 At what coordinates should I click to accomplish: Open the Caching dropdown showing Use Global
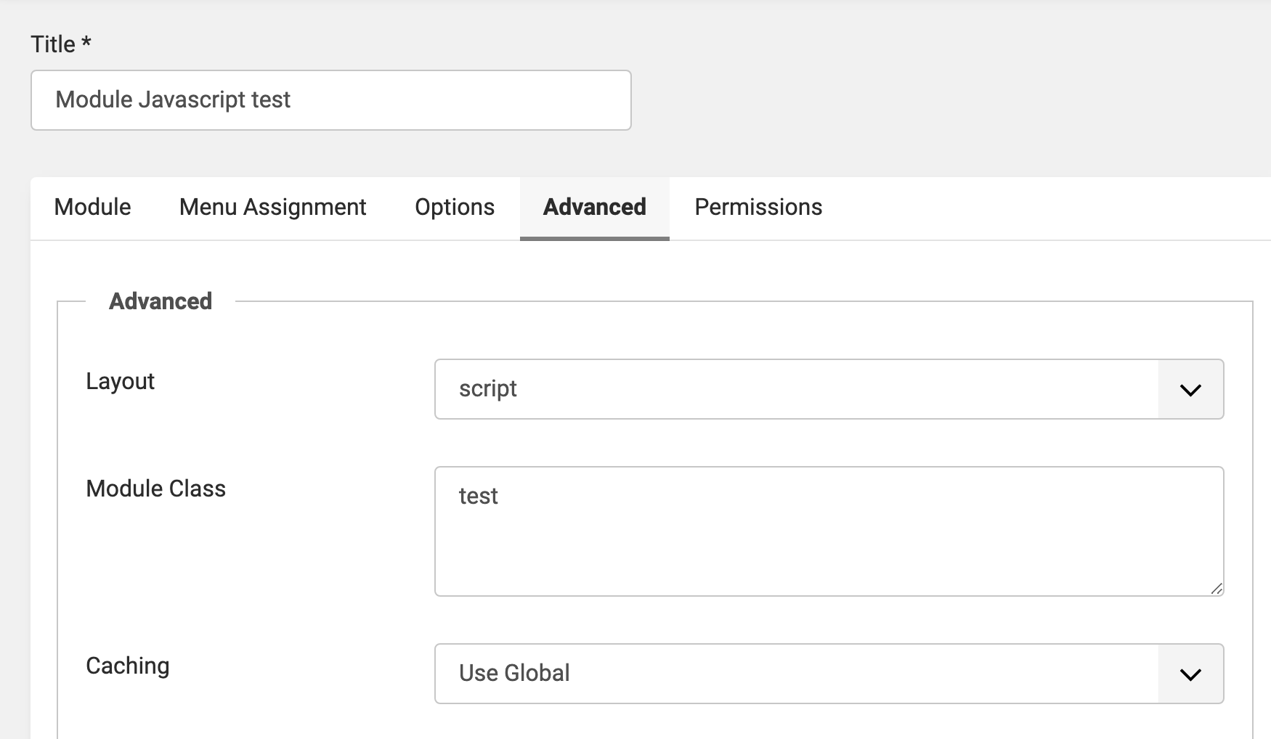point(829,674)
